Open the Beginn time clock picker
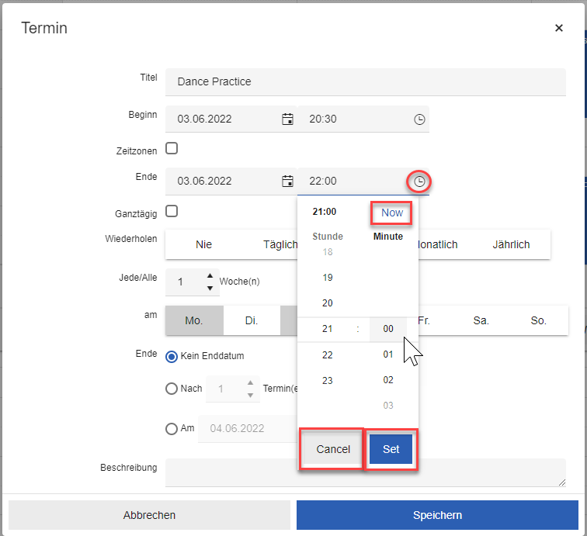The image size is (587, 536). (x=419, y=119)
